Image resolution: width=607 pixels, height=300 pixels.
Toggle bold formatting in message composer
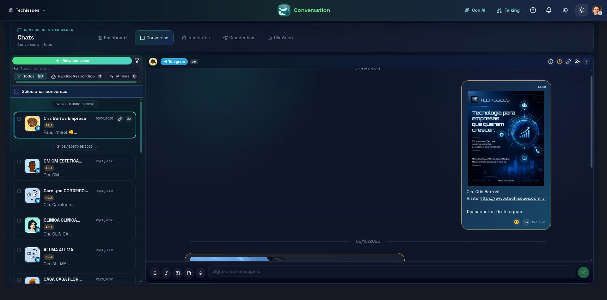tap(155, 273)
